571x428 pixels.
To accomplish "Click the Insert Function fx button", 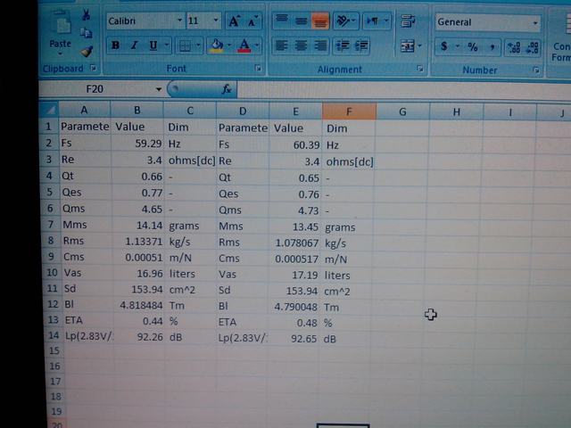I will coord(227,89).
